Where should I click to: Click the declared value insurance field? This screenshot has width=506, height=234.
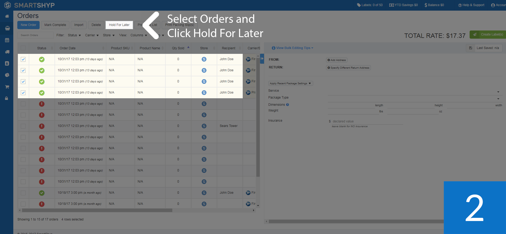[x=367, y=121]
